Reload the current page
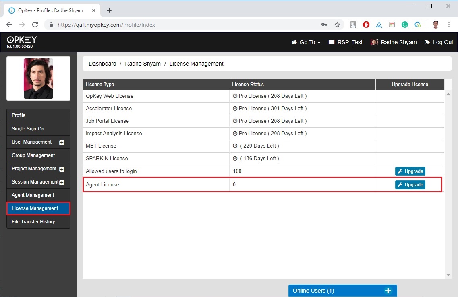 point(35,25)
